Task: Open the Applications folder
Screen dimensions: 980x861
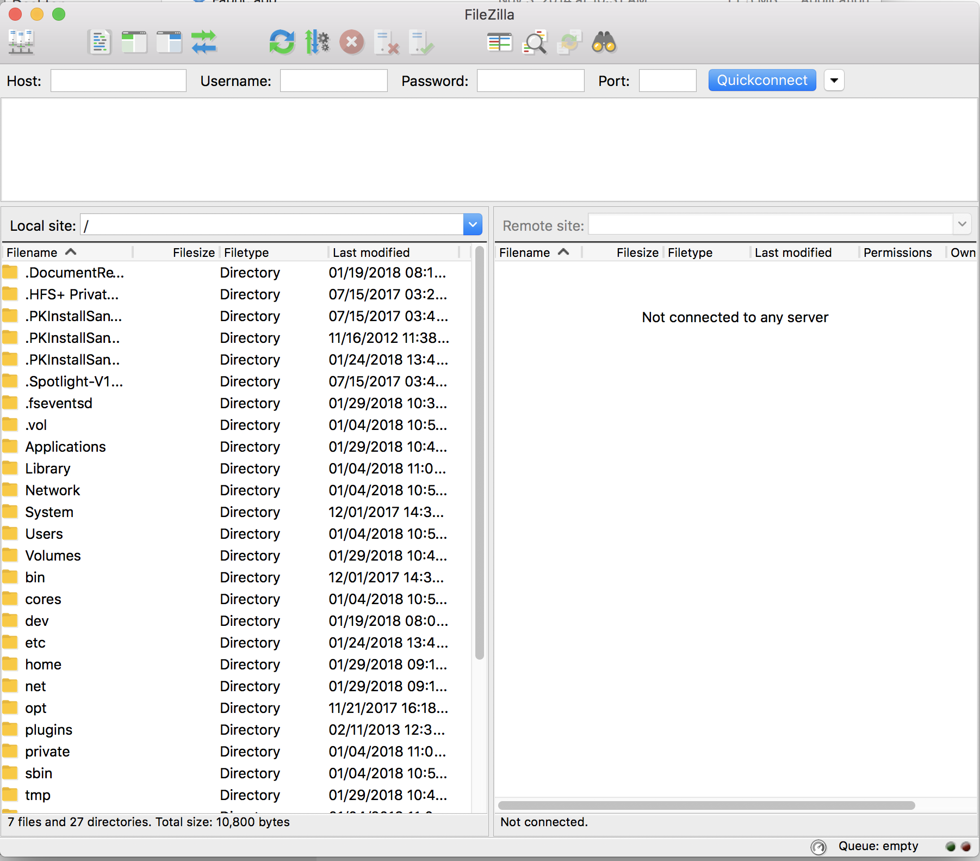Action: (x=65, y=446)
